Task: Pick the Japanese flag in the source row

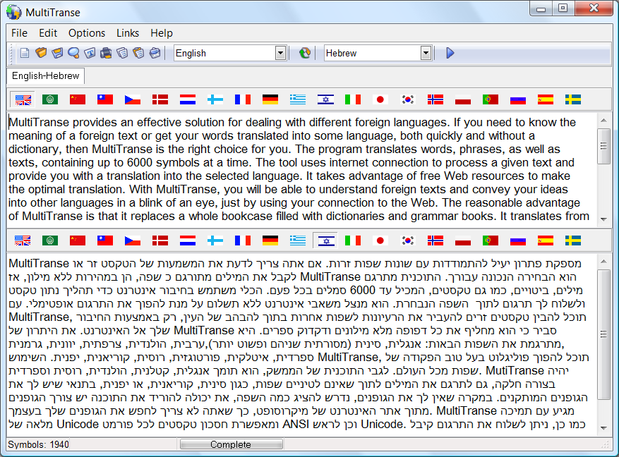Action: (x=380, y=99)
